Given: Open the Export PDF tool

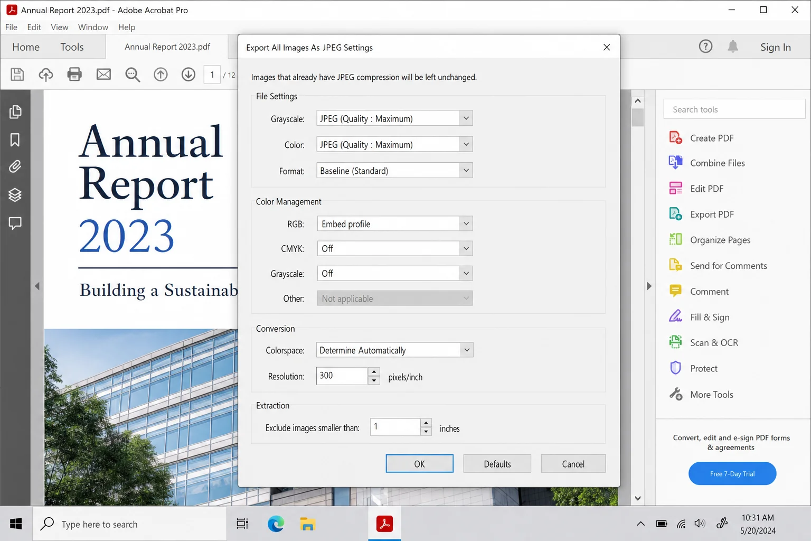Looking at the screenshot, I should tap(701, 214).
